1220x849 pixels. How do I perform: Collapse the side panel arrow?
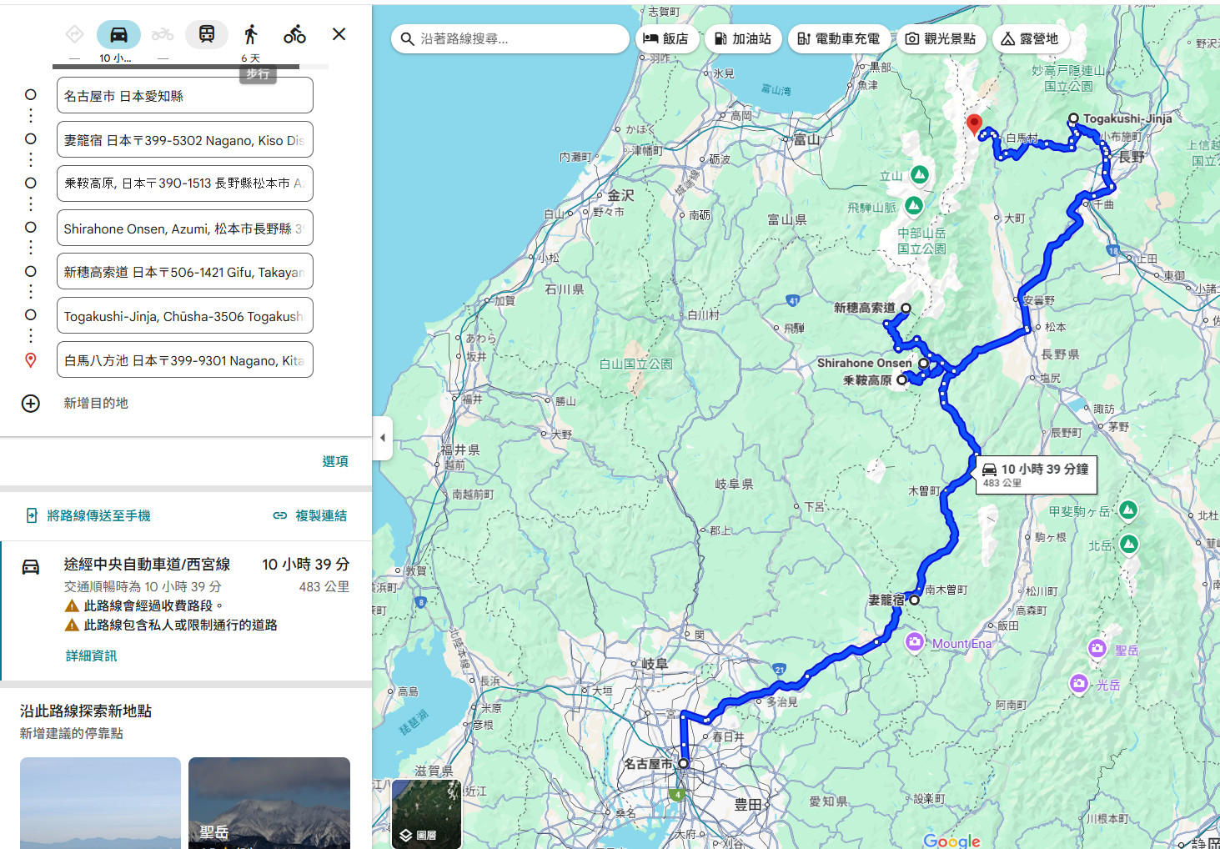[382, 438]
